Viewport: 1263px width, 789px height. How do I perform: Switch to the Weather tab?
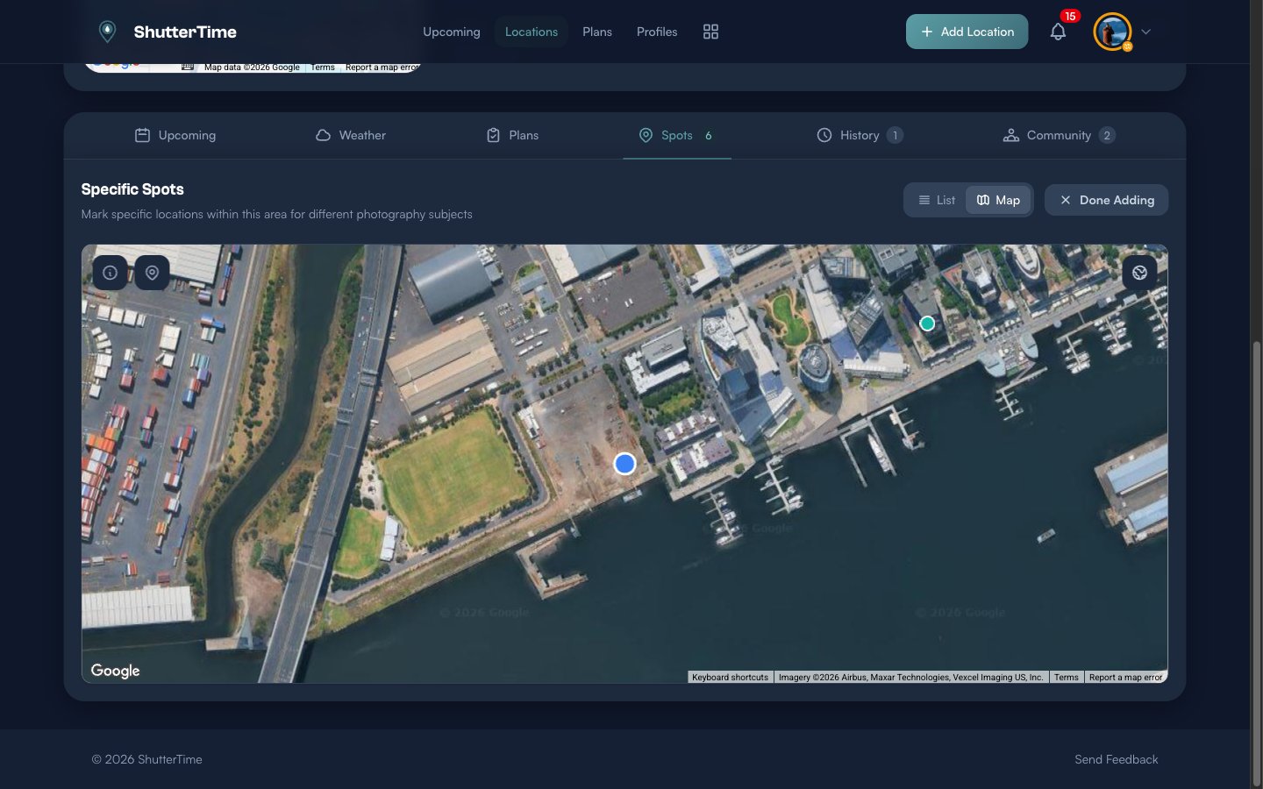(x=350, y=135)
